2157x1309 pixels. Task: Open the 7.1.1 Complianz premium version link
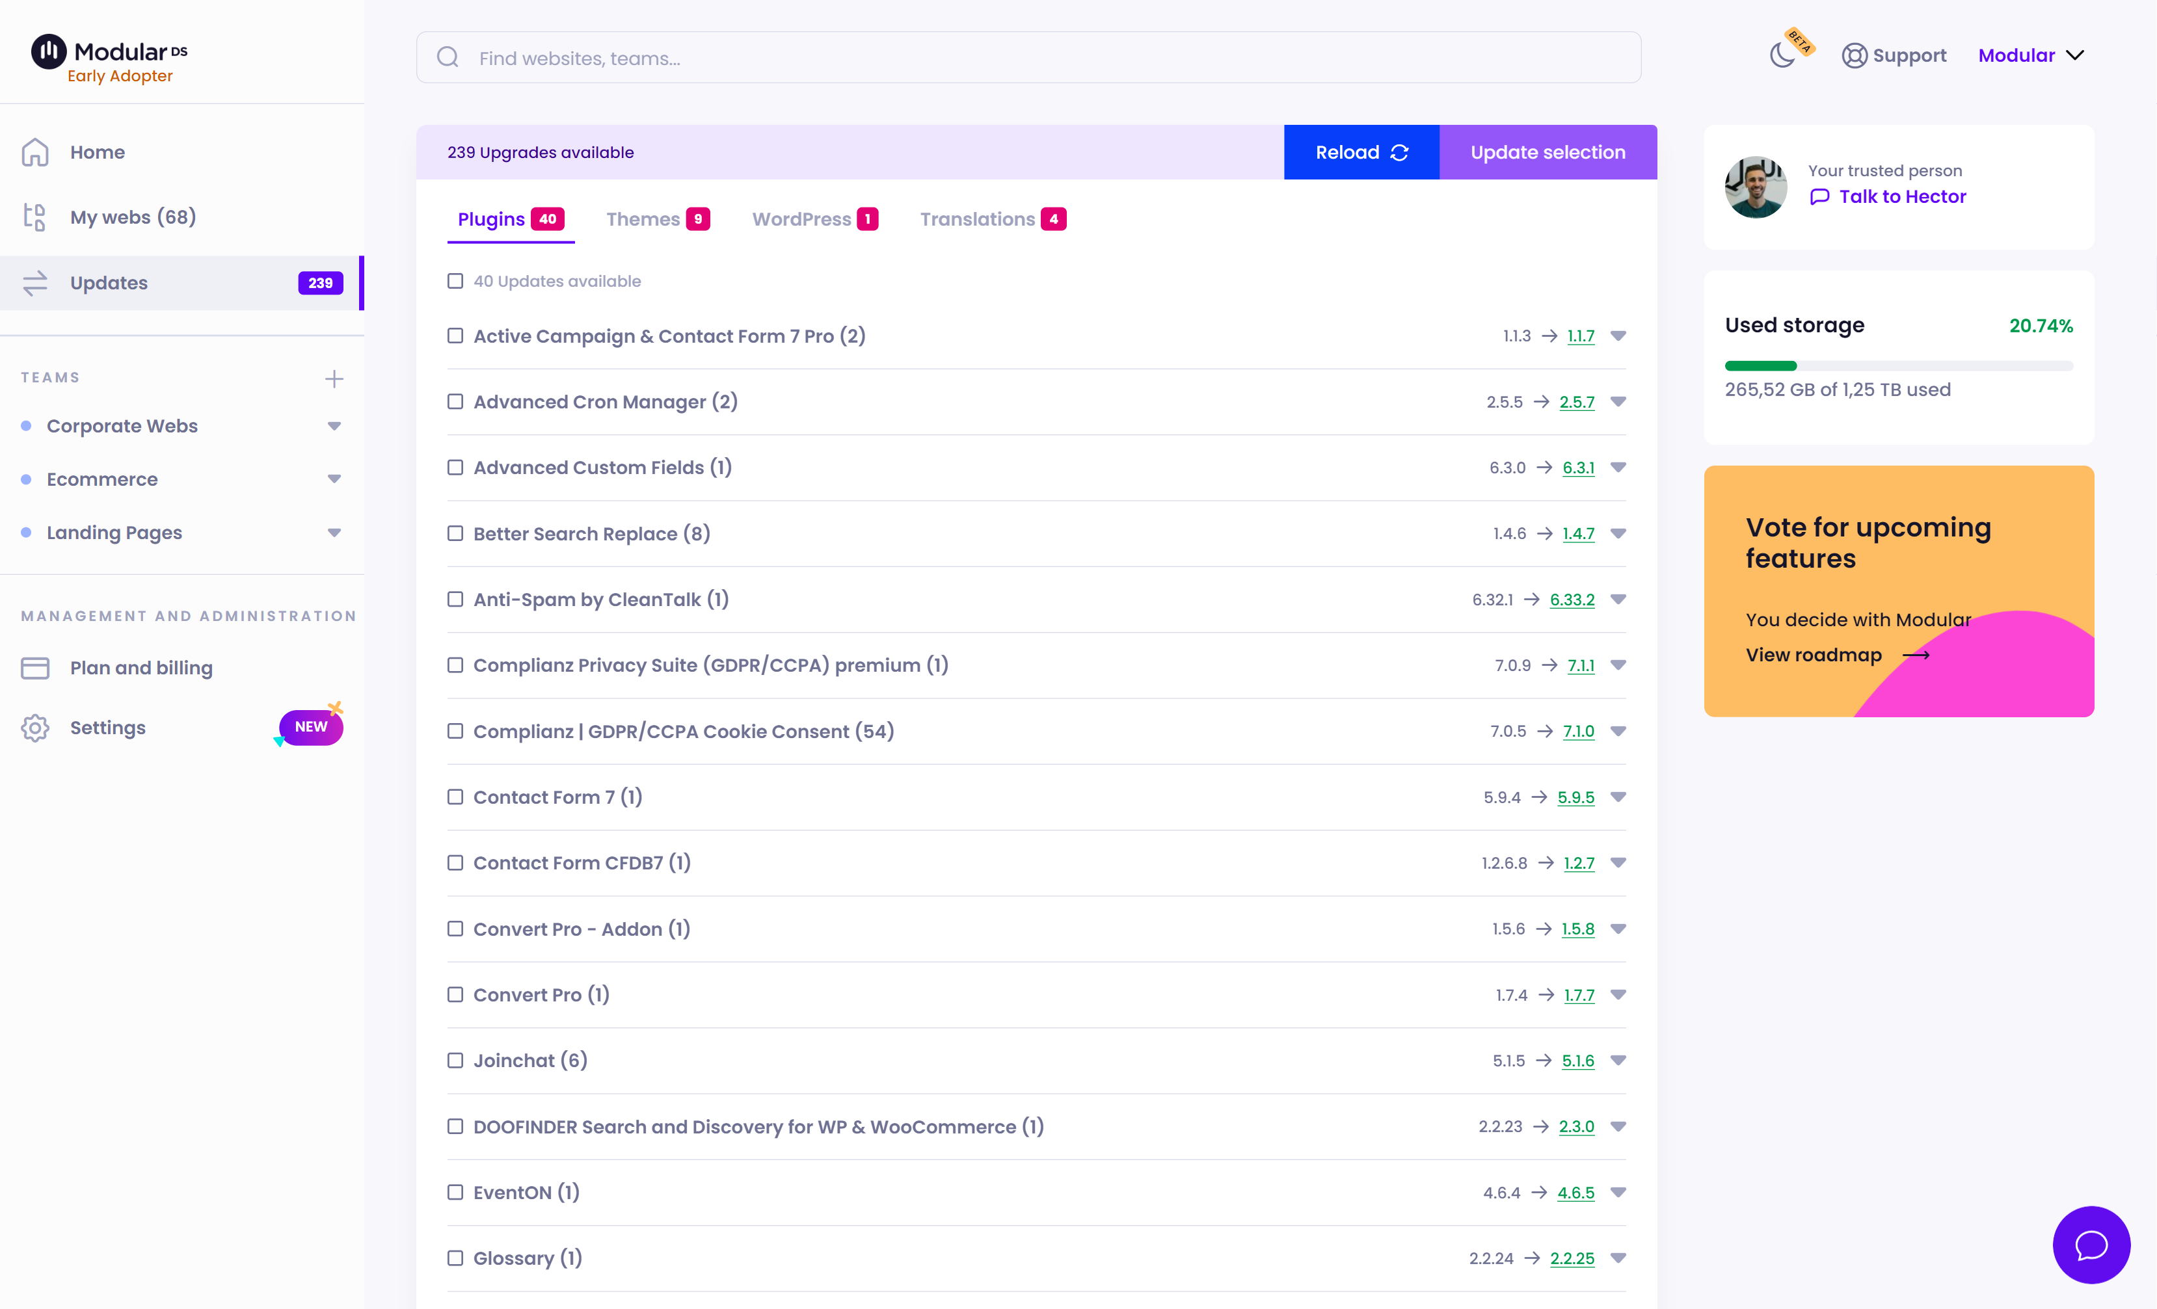click(1580, 666)
